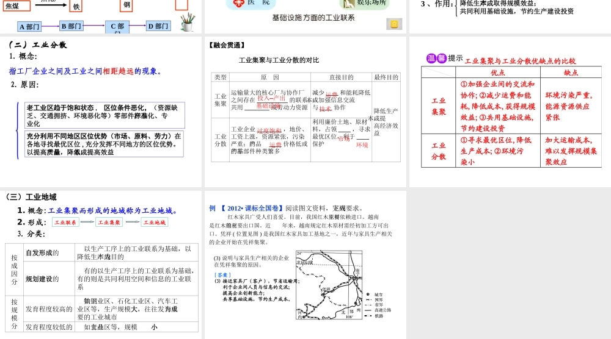Click the cell 加大运输成本,难以发挥规模集聚效应
Screen dimensions: 611x339
click(x=571, y=151)
